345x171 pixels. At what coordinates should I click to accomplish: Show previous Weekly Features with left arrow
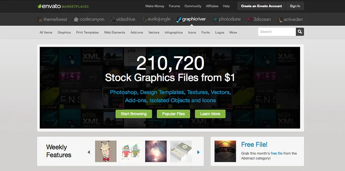coord(89,152)
